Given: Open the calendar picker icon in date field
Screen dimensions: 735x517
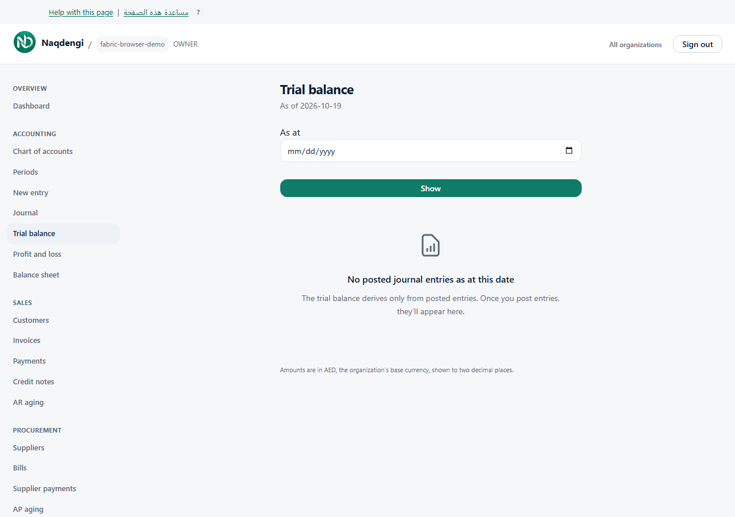Looking at the screenshot, I should point(569,151).
